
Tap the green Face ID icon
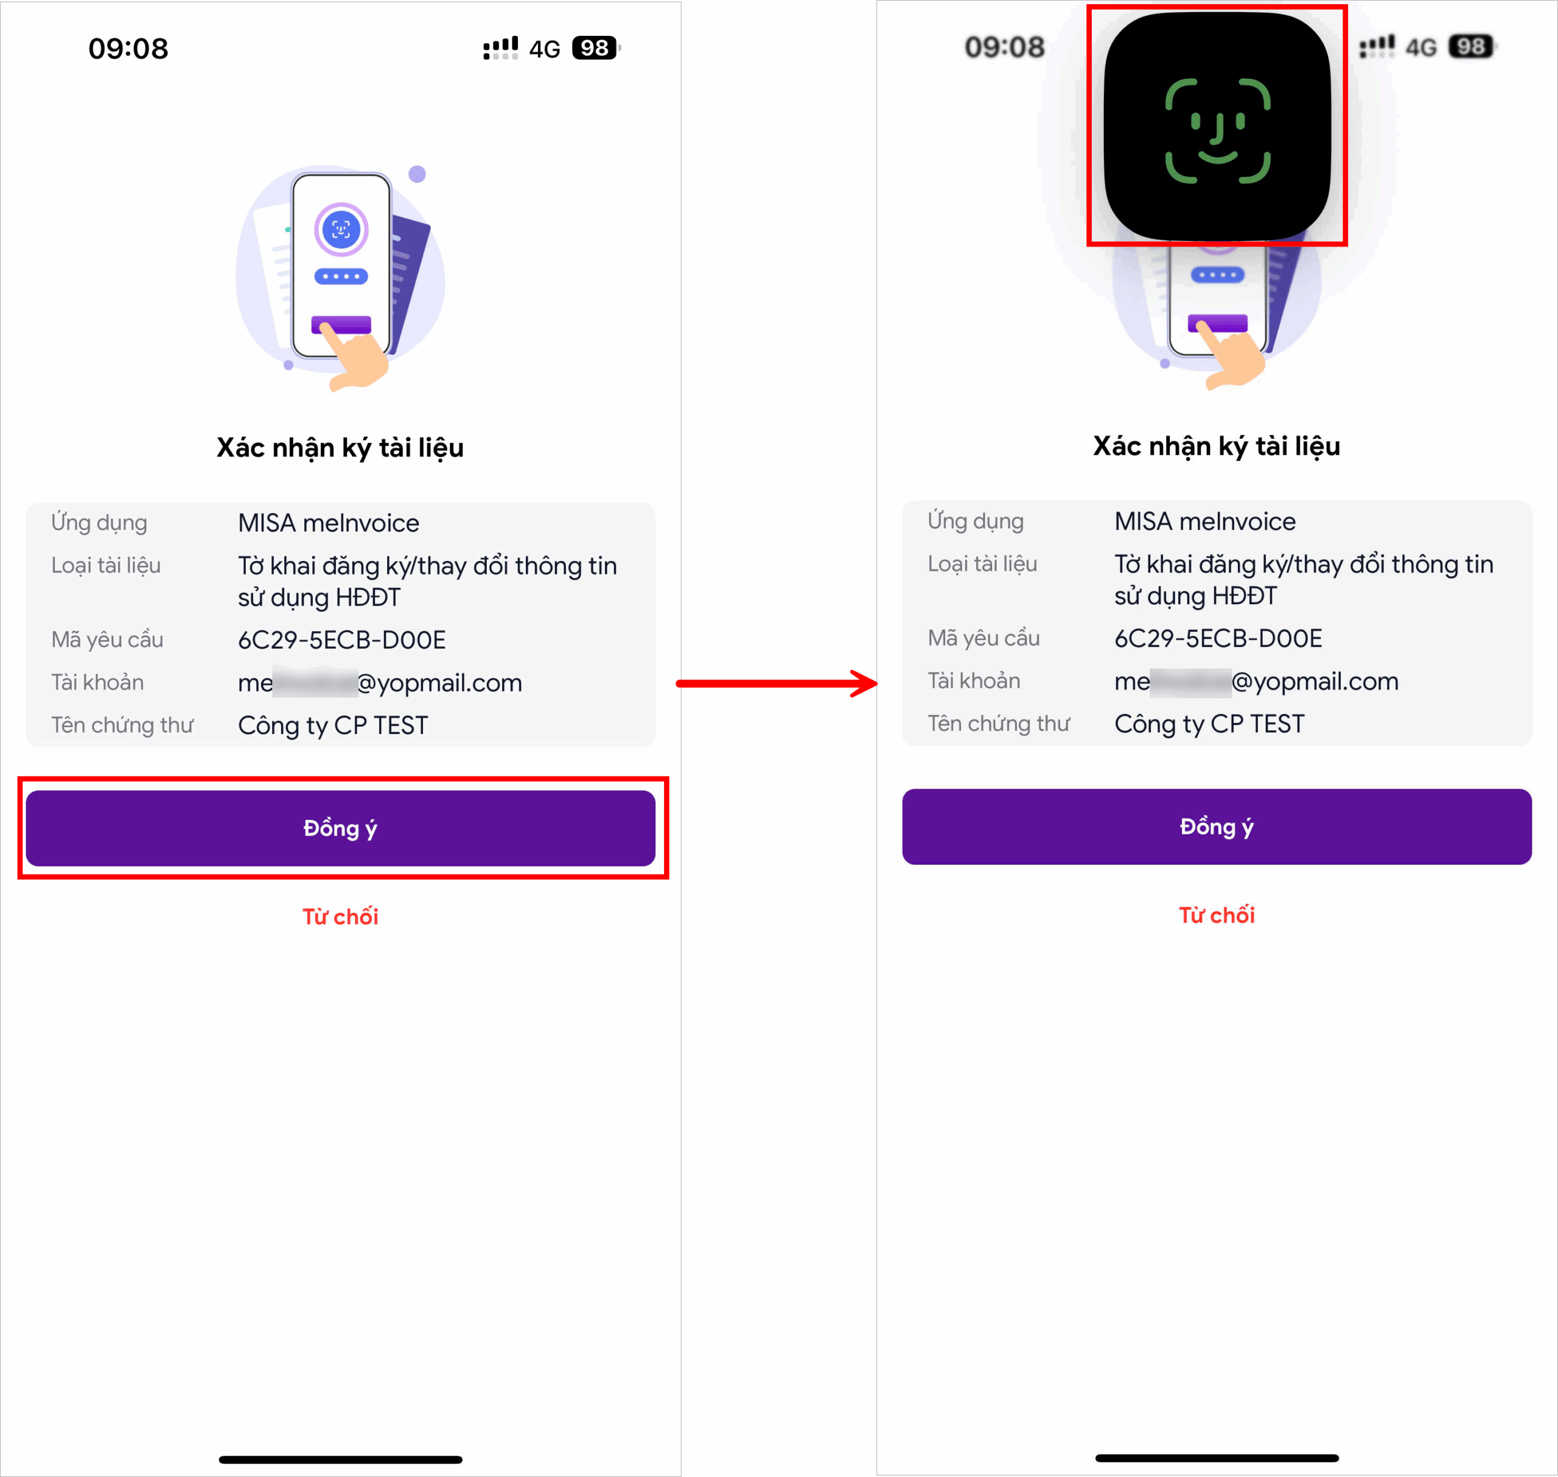[1217, 131]
